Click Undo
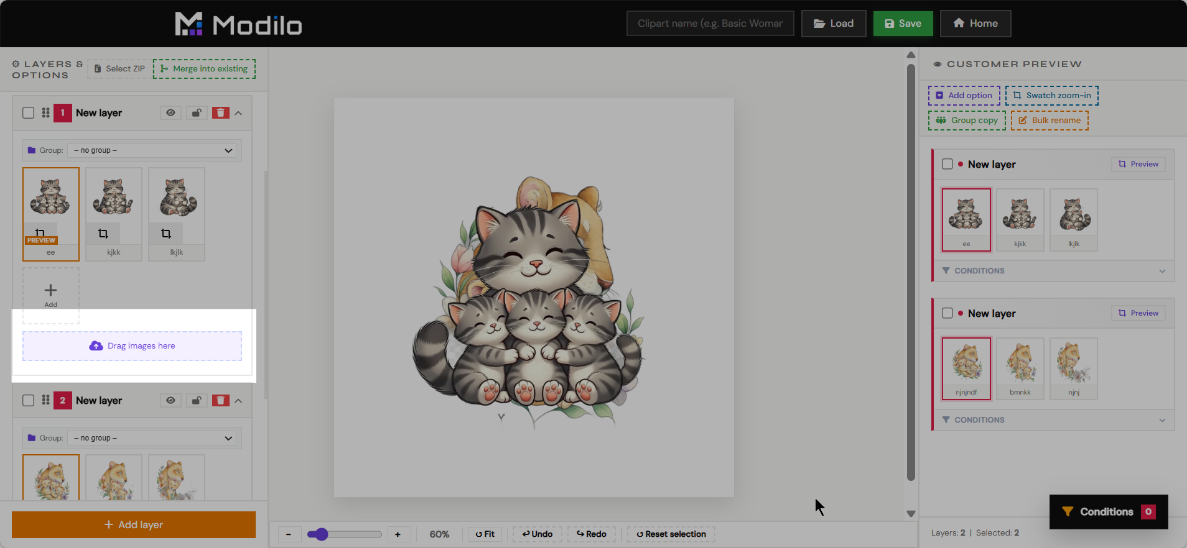 tap(538, 534)
